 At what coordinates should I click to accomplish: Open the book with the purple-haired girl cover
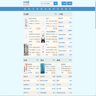26,69
